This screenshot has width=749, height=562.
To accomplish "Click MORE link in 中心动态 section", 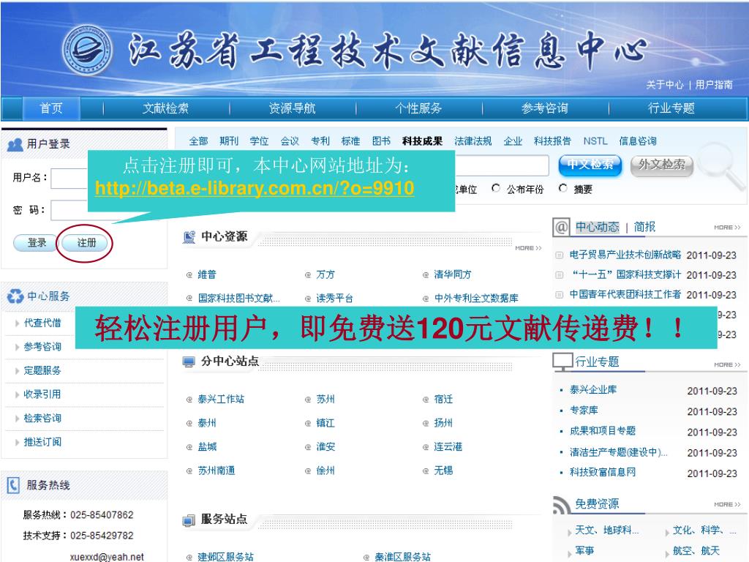I will tap(727, 228).
